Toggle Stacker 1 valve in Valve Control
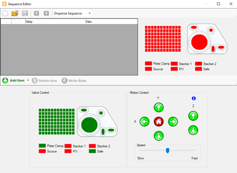Screen dimensions: 237x173 [68, 146]
